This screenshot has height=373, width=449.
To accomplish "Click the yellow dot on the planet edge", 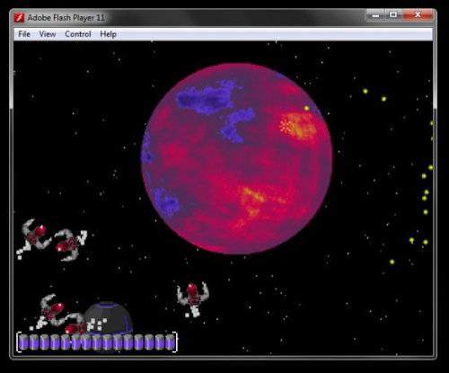I will click(x=306, y=108).
